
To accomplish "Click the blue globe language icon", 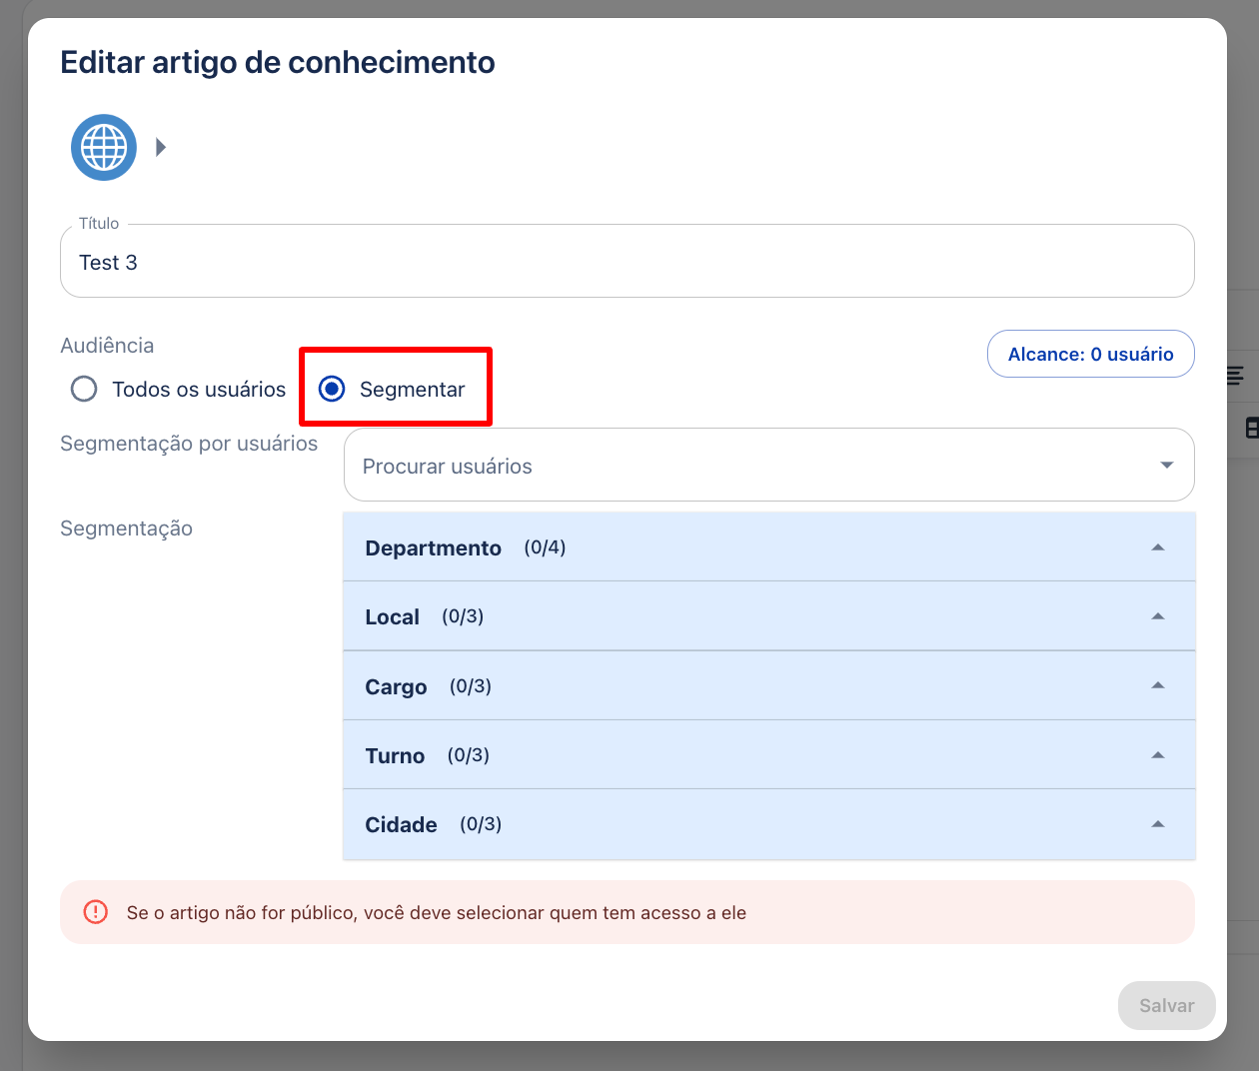I will tap(104, 148).
